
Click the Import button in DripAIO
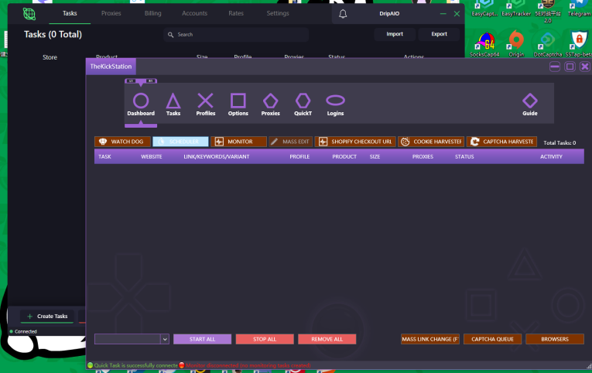tap(395, 34)
